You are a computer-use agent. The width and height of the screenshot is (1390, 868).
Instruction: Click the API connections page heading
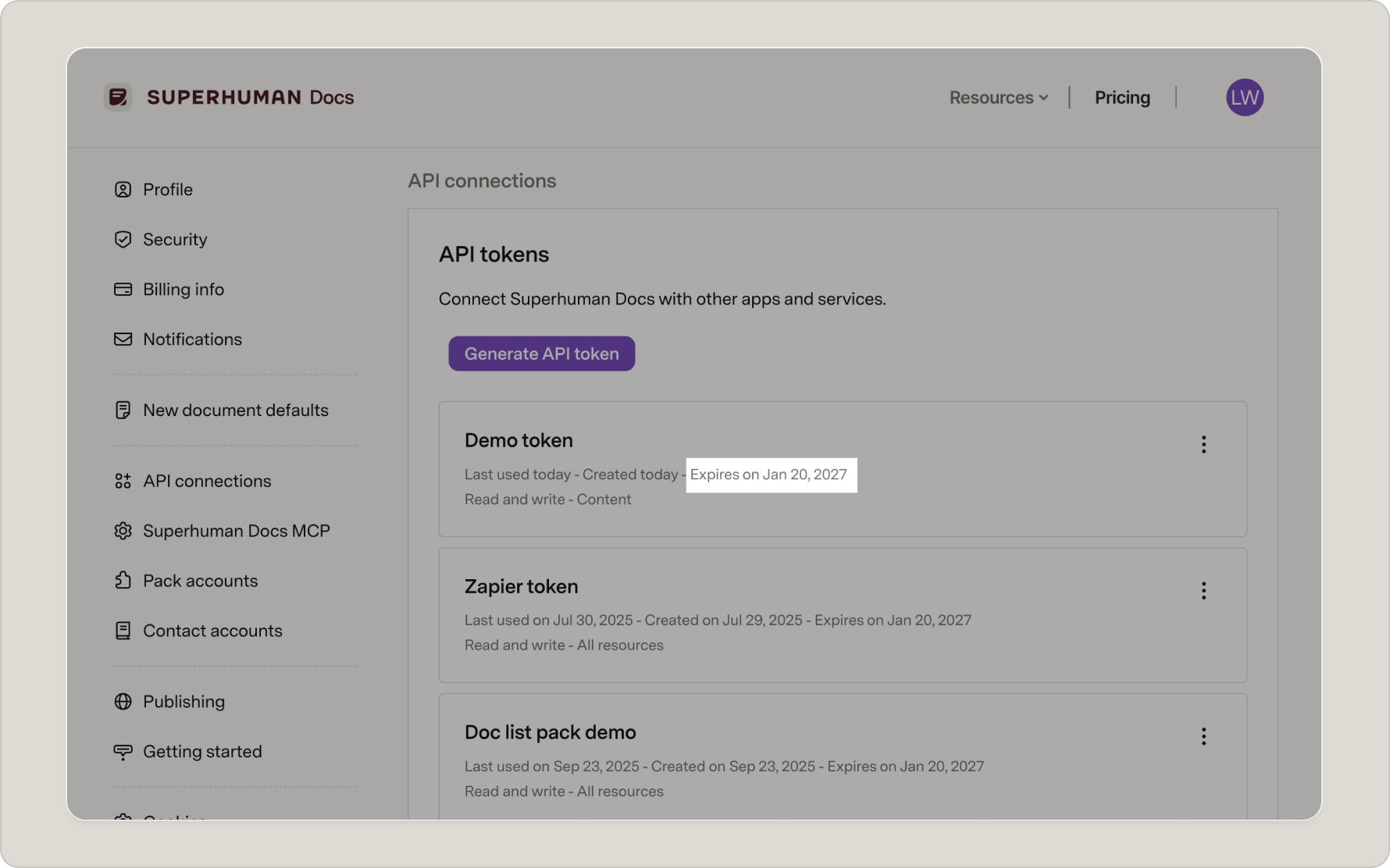click(482, 181)
